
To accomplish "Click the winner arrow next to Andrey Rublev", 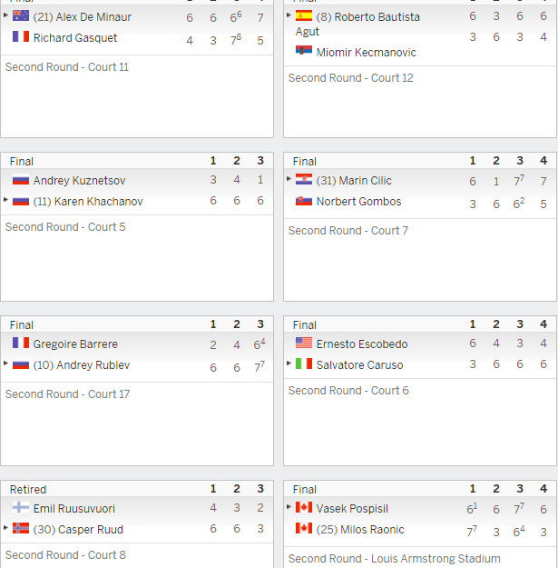I will [x=5, y=363].
